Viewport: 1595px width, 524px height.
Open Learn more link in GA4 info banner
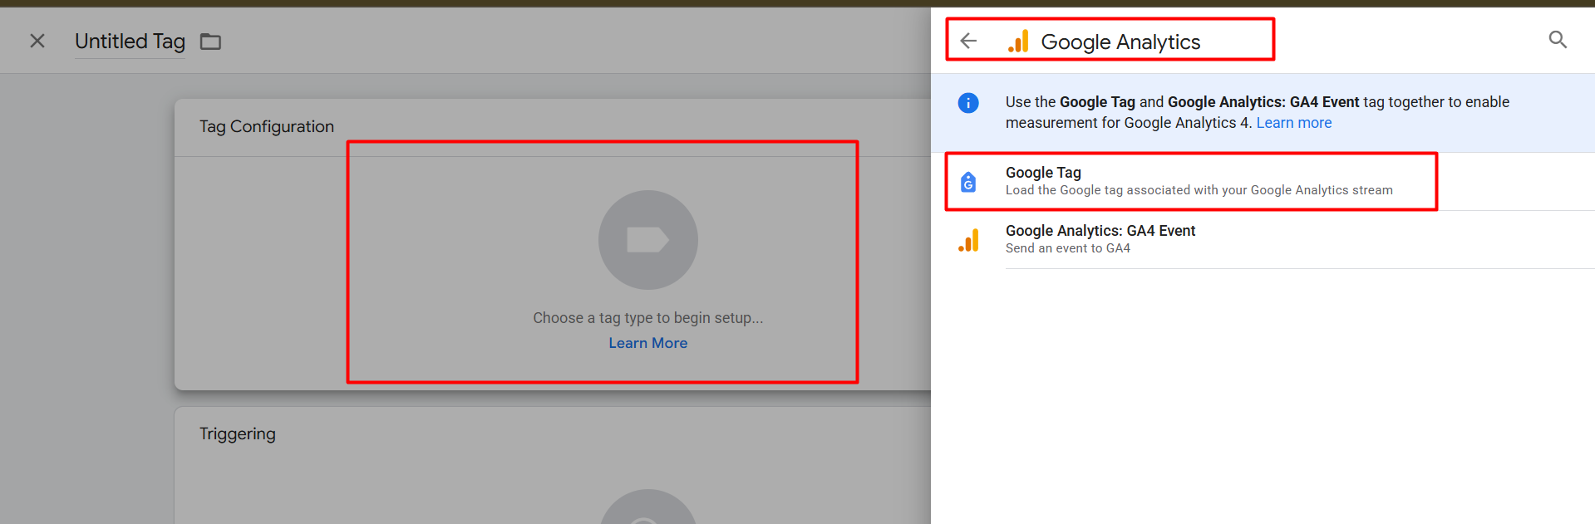(1293, 123)
